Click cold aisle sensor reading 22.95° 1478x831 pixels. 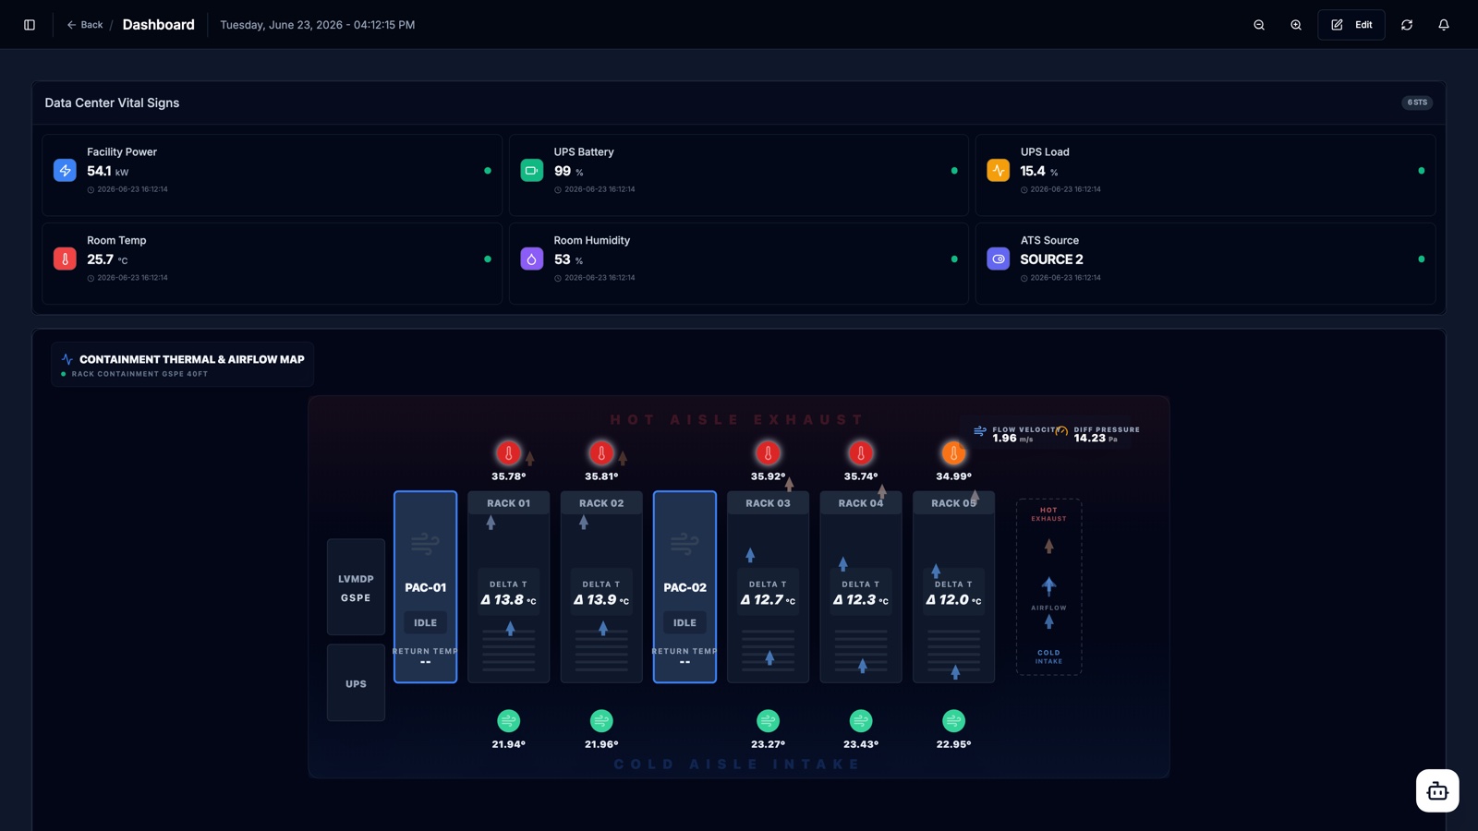coord(953,744)
